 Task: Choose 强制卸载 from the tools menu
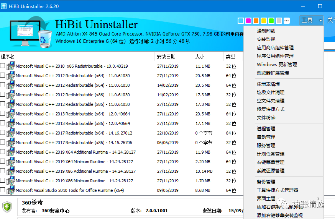pyautogui.click(x=266, y=31)
